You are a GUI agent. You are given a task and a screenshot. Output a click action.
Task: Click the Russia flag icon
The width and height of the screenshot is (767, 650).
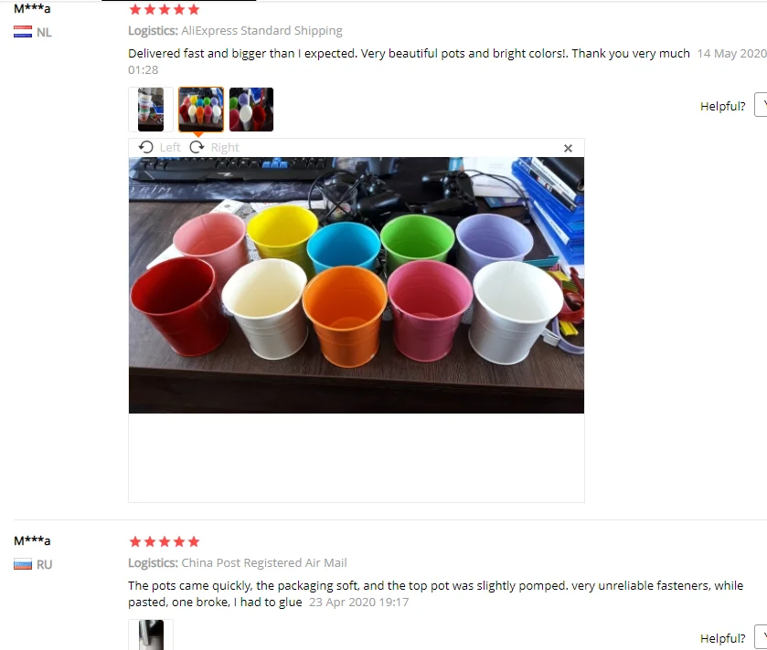pyautogui.click(x=23, y=564)
